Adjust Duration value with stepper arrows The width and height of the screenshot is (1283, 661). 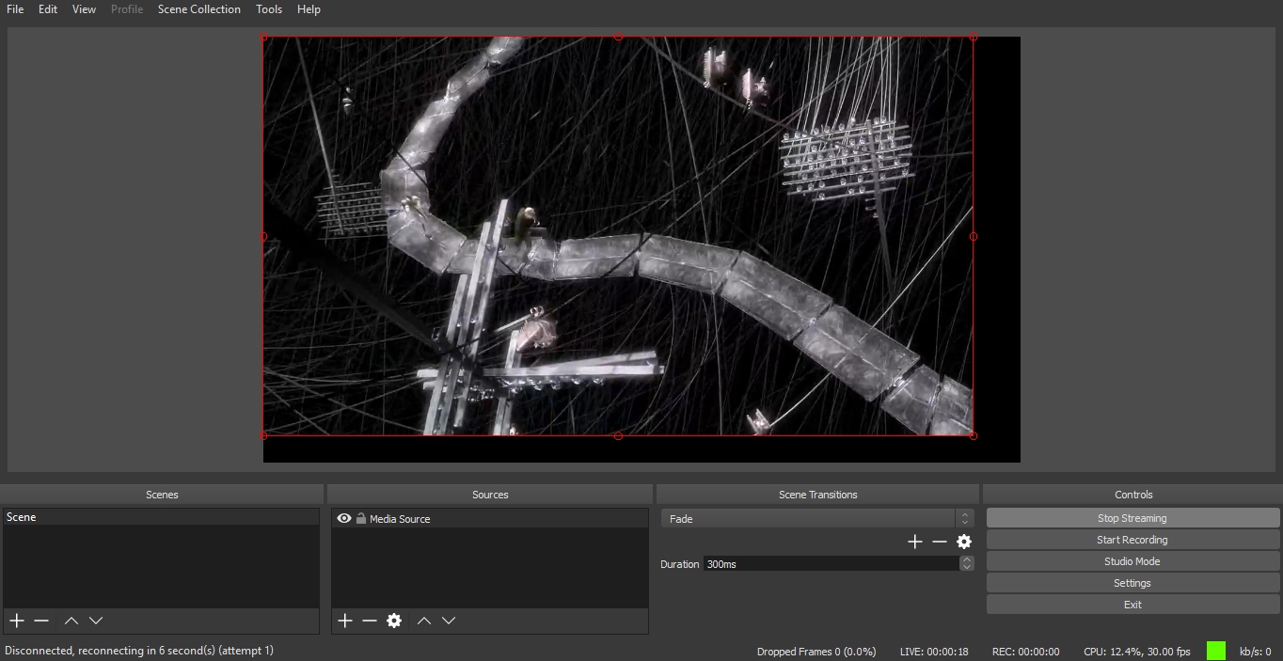click(966, 563)
